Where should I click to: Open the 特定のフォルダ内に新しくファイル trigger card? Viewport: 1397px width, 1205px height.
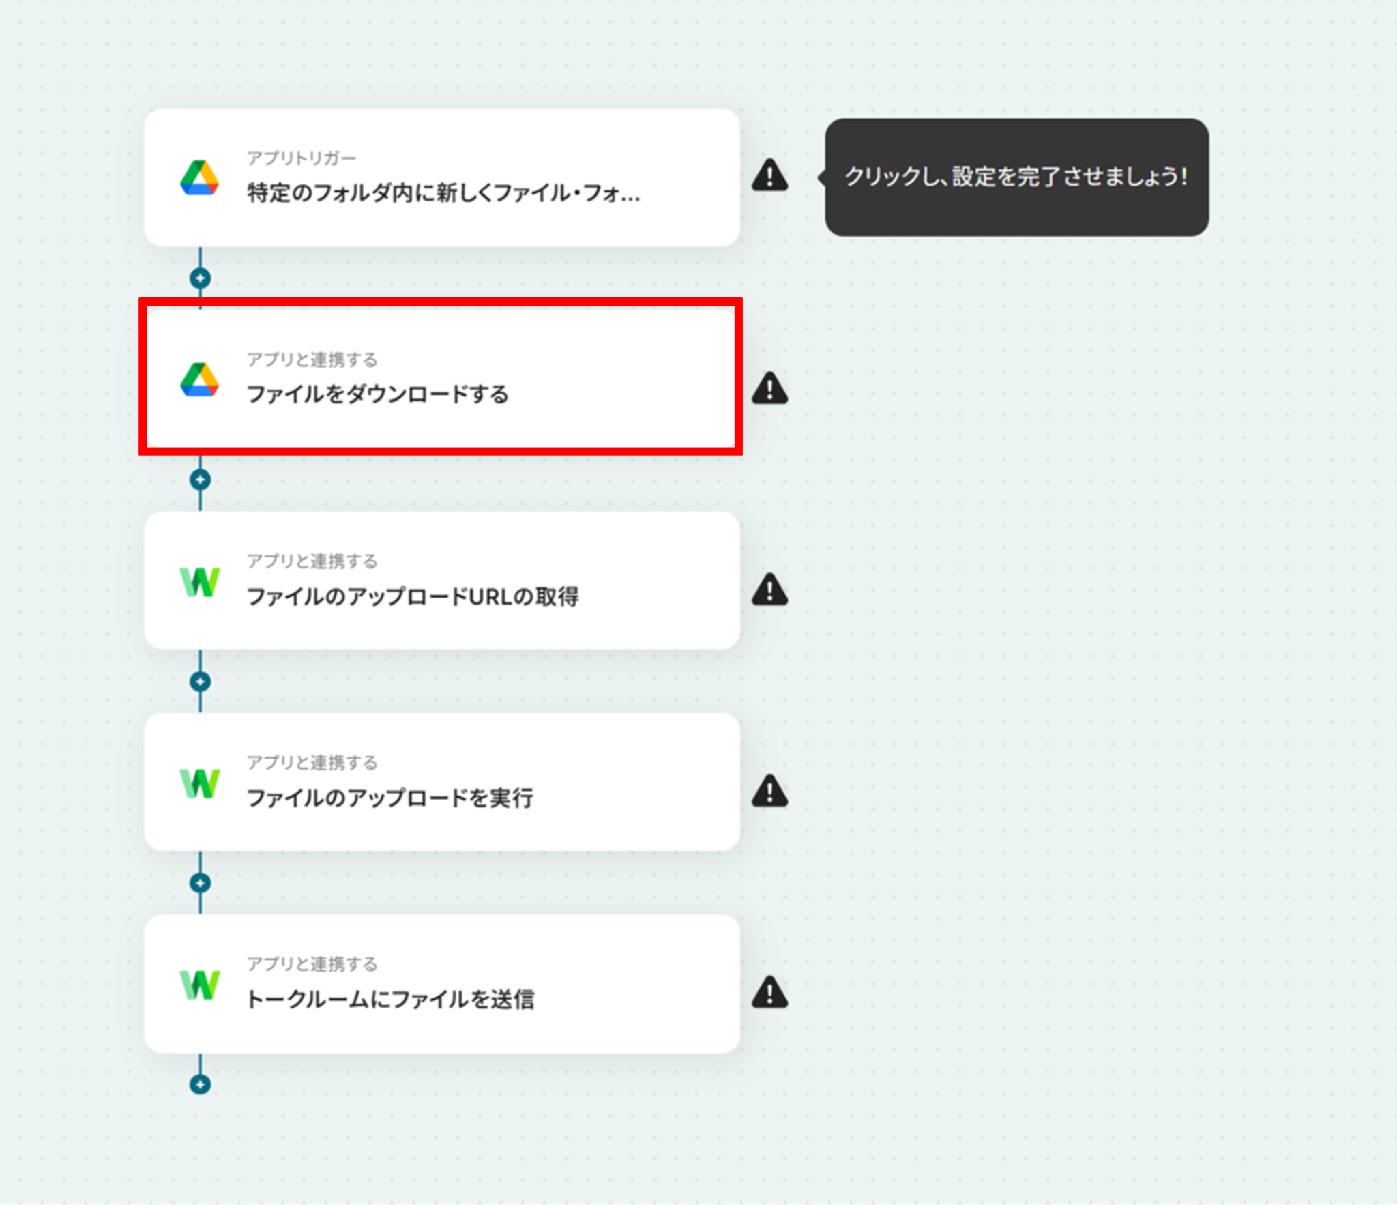[442, 177]
